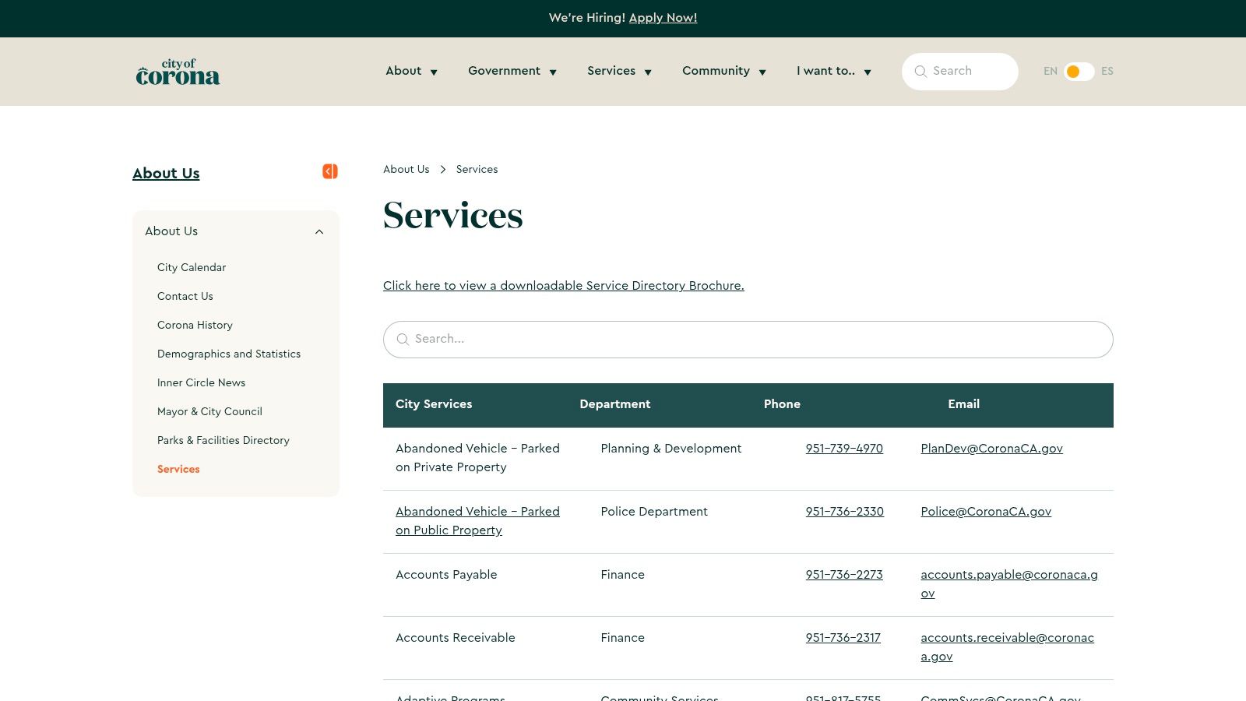Screen dimensions: 1246x701
Task: Click City Services column header
Action: click(x=434, y=404)
